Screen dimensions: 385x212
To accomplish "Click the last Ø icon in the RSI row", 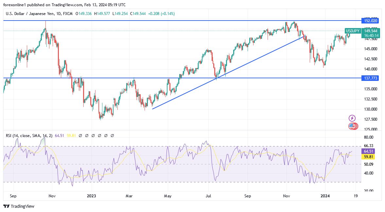I will (112, 135).
